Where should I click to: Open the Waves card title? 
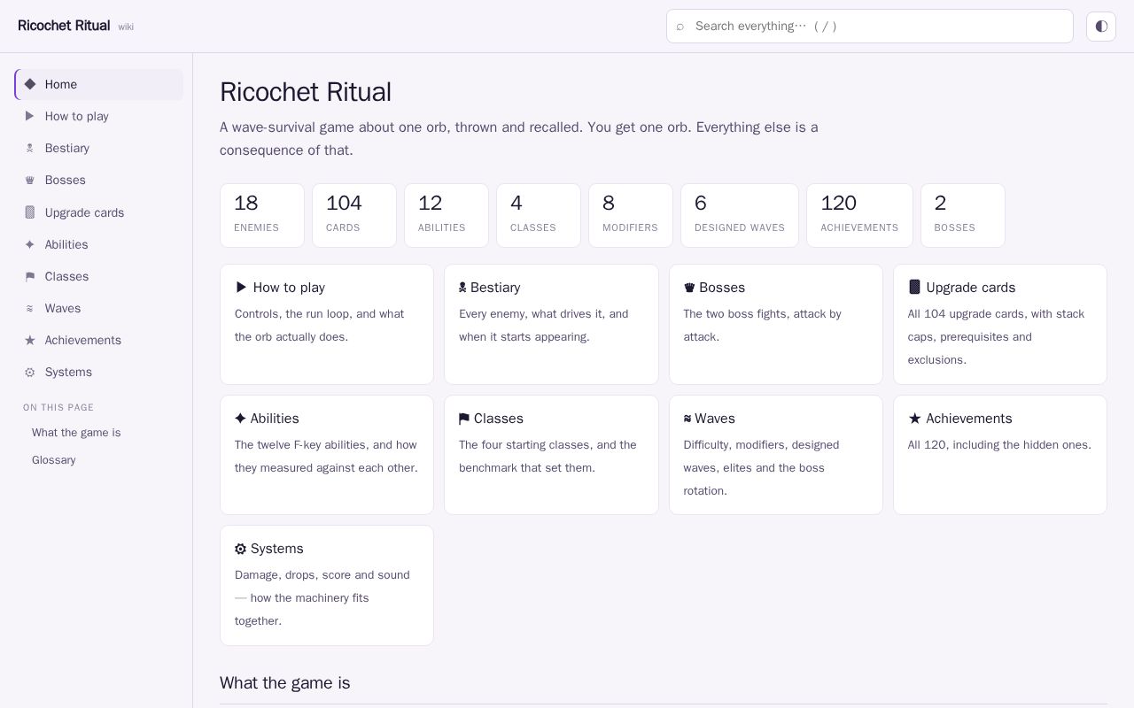710,419
